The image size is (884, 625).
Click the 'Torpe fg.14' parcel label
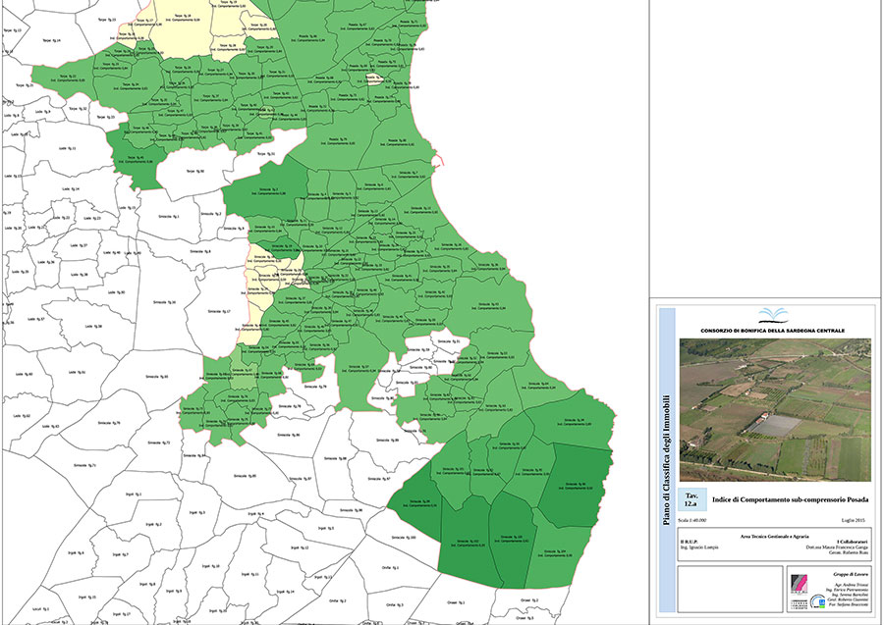(51, 40)
